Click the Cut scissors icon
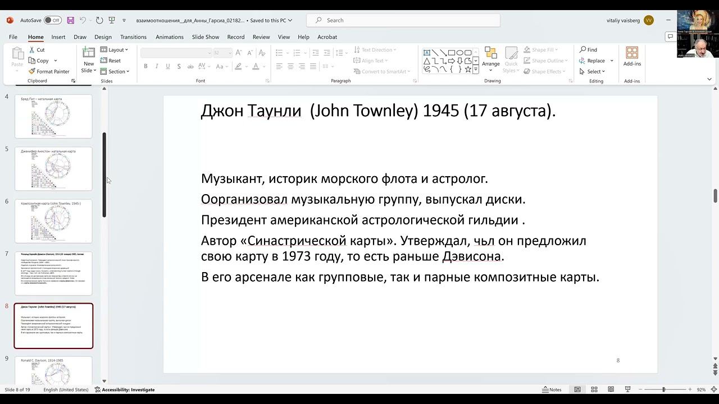The height and width of the screenshot is (404, 719). point(32,50)
